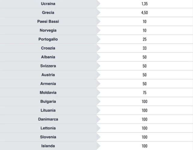193x150 pixels.
Task: Select the Portogallo row label
Action: [48, 39]
